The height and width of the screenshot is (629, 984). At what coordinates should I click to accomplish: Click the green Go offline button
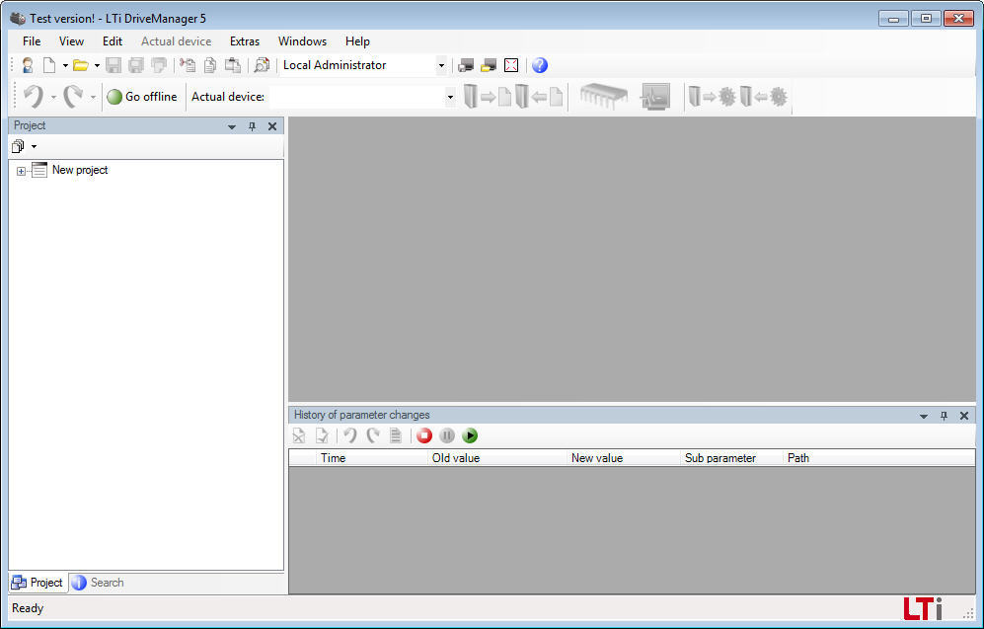(x=142, y=97)
